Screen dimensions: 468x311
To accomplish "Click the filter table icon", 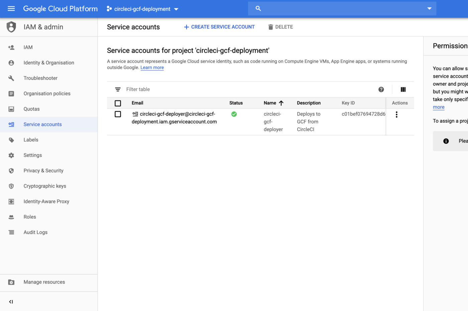I will point(118,89).
